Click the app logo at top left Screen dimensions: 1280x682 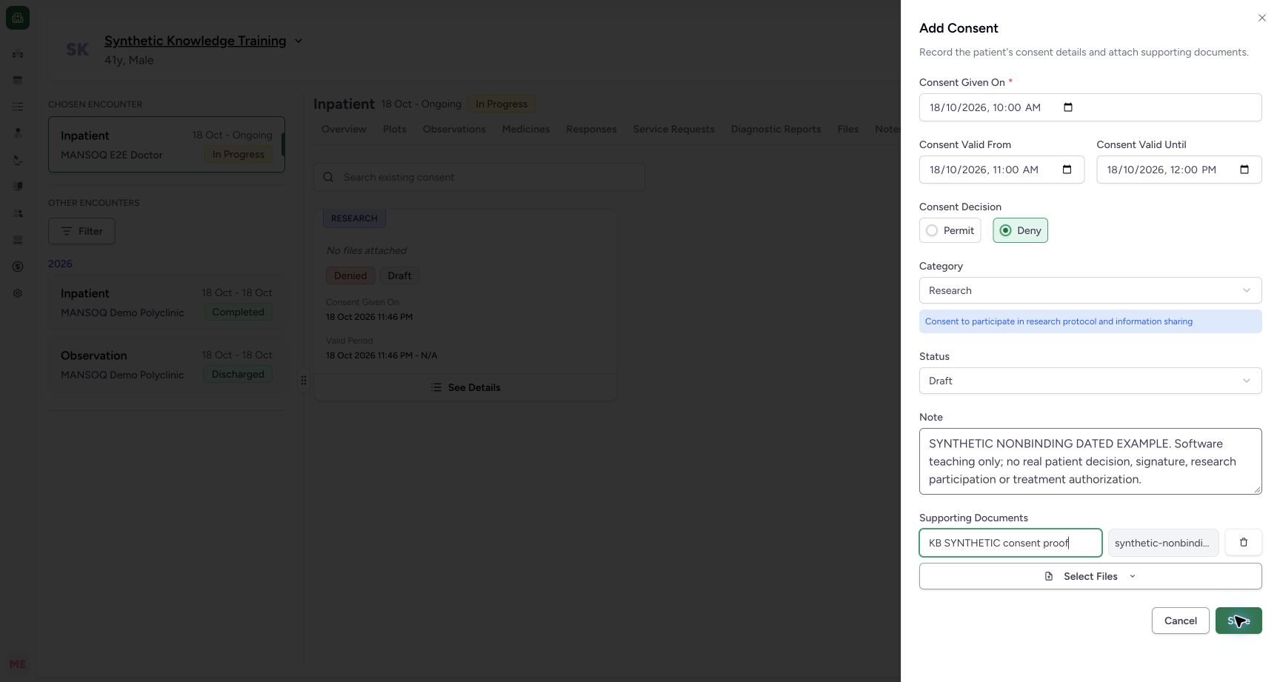click(18, 18)
